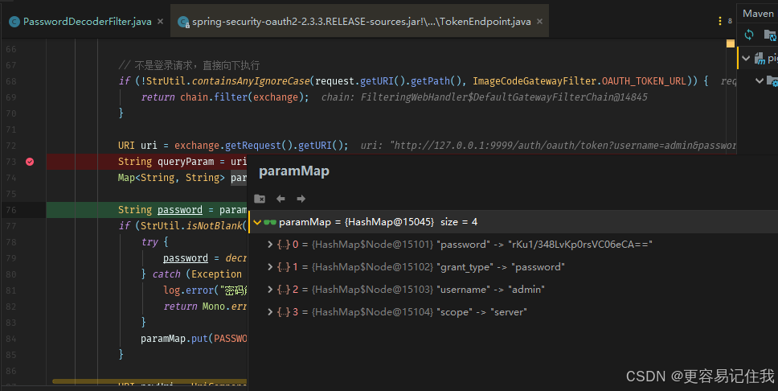
Task: Click paramMap.put on line 84
Action: 174,339
